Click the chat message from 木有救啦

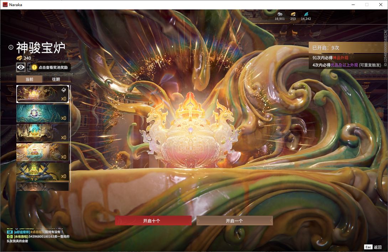(x=38, y=238)
